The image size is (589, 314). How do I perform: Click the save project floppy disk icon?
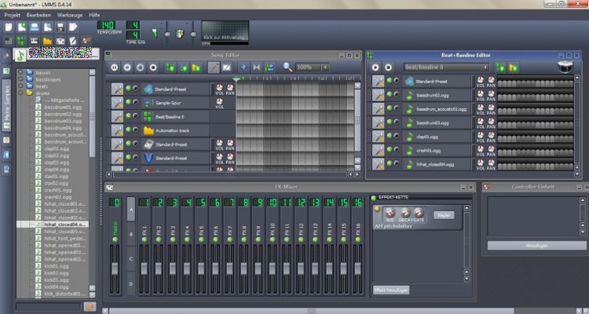(60, 27)
